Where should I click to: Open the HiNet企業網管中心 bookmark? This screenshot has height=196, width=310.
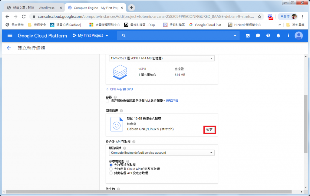[x=245, y=25]
